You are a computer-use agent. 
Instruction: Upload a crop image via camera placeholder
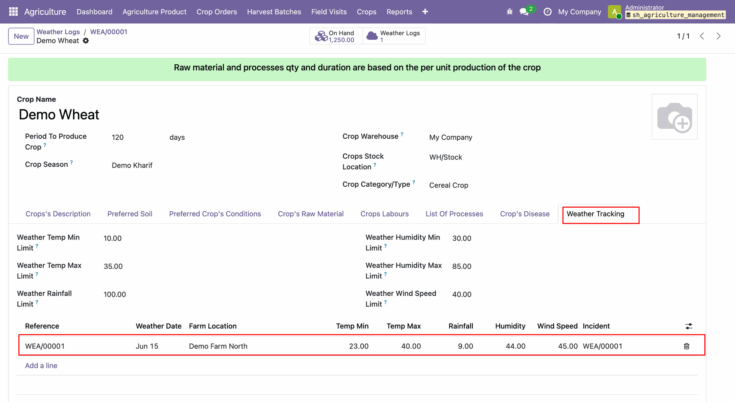coord(675,117)
